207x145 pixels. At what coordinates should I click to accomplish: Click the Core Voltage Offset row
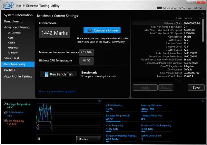(x=167, y=73)
